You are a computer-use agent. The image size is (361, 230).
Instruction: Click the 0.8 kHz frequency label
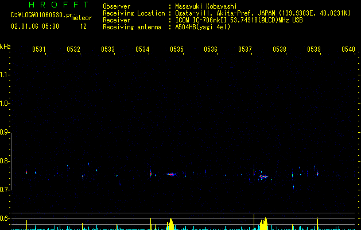point(5,161)
